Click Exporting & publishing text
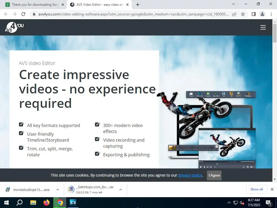277x208 pixels. [126, 155]
